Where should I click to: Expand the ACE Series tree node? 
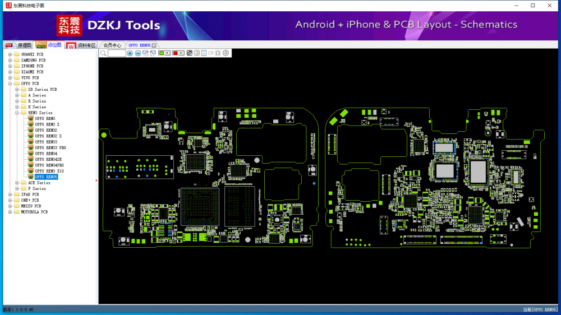pyautogui.click(x=17, y=183)
